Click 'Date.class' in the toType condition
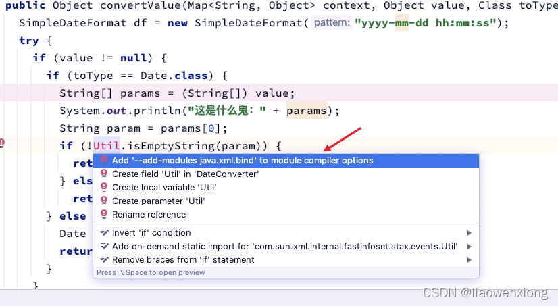 174,76
